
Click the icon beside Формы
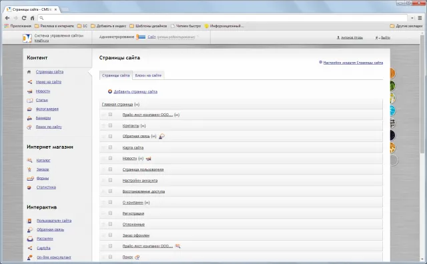pos(30,179)
